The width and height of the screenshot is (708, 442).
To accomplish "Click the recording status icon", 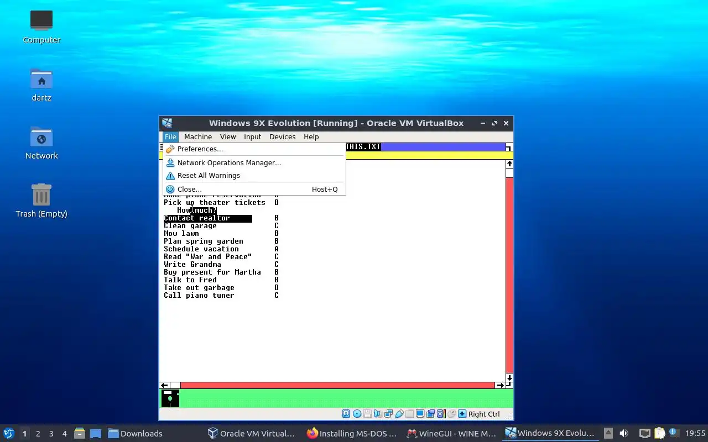I will pyautogui.click(x=430, y=414).
